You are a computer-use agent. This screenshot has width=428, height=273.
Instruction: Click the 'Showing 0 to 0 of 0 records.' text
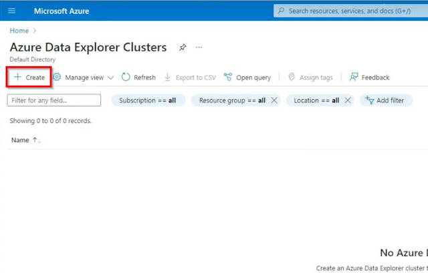[x=51, y=120]
